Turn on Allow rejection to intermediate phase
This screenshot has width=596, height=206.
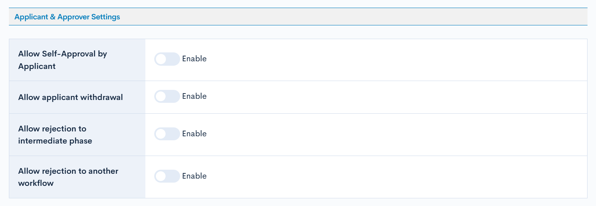click(167, 134)
